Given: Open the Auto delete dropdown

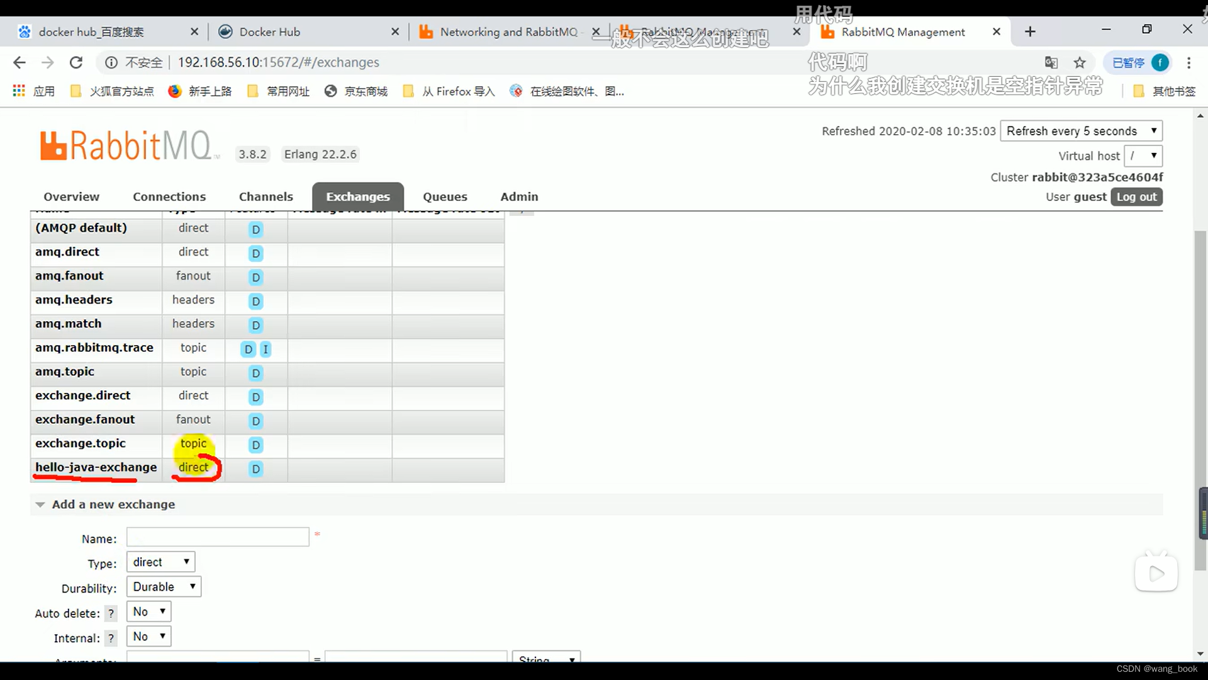Looking at the screenshot, I should click(x=148, y=611).
